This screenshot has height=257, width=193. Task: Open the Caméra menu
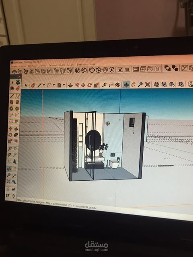tap(43, 65)
